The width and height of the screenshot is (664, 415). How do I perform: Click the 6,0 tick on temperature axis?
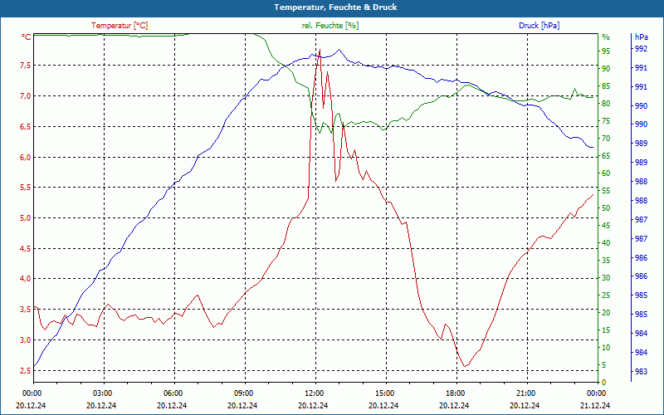[24, 157]
